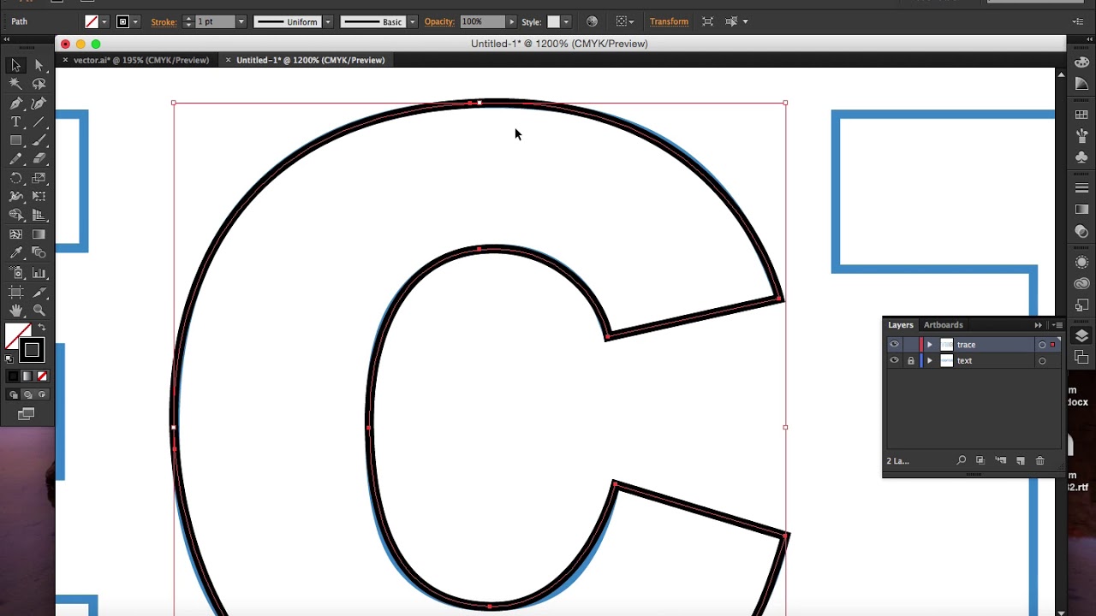Select the Direct Selection tool

[x=39, y=65]
